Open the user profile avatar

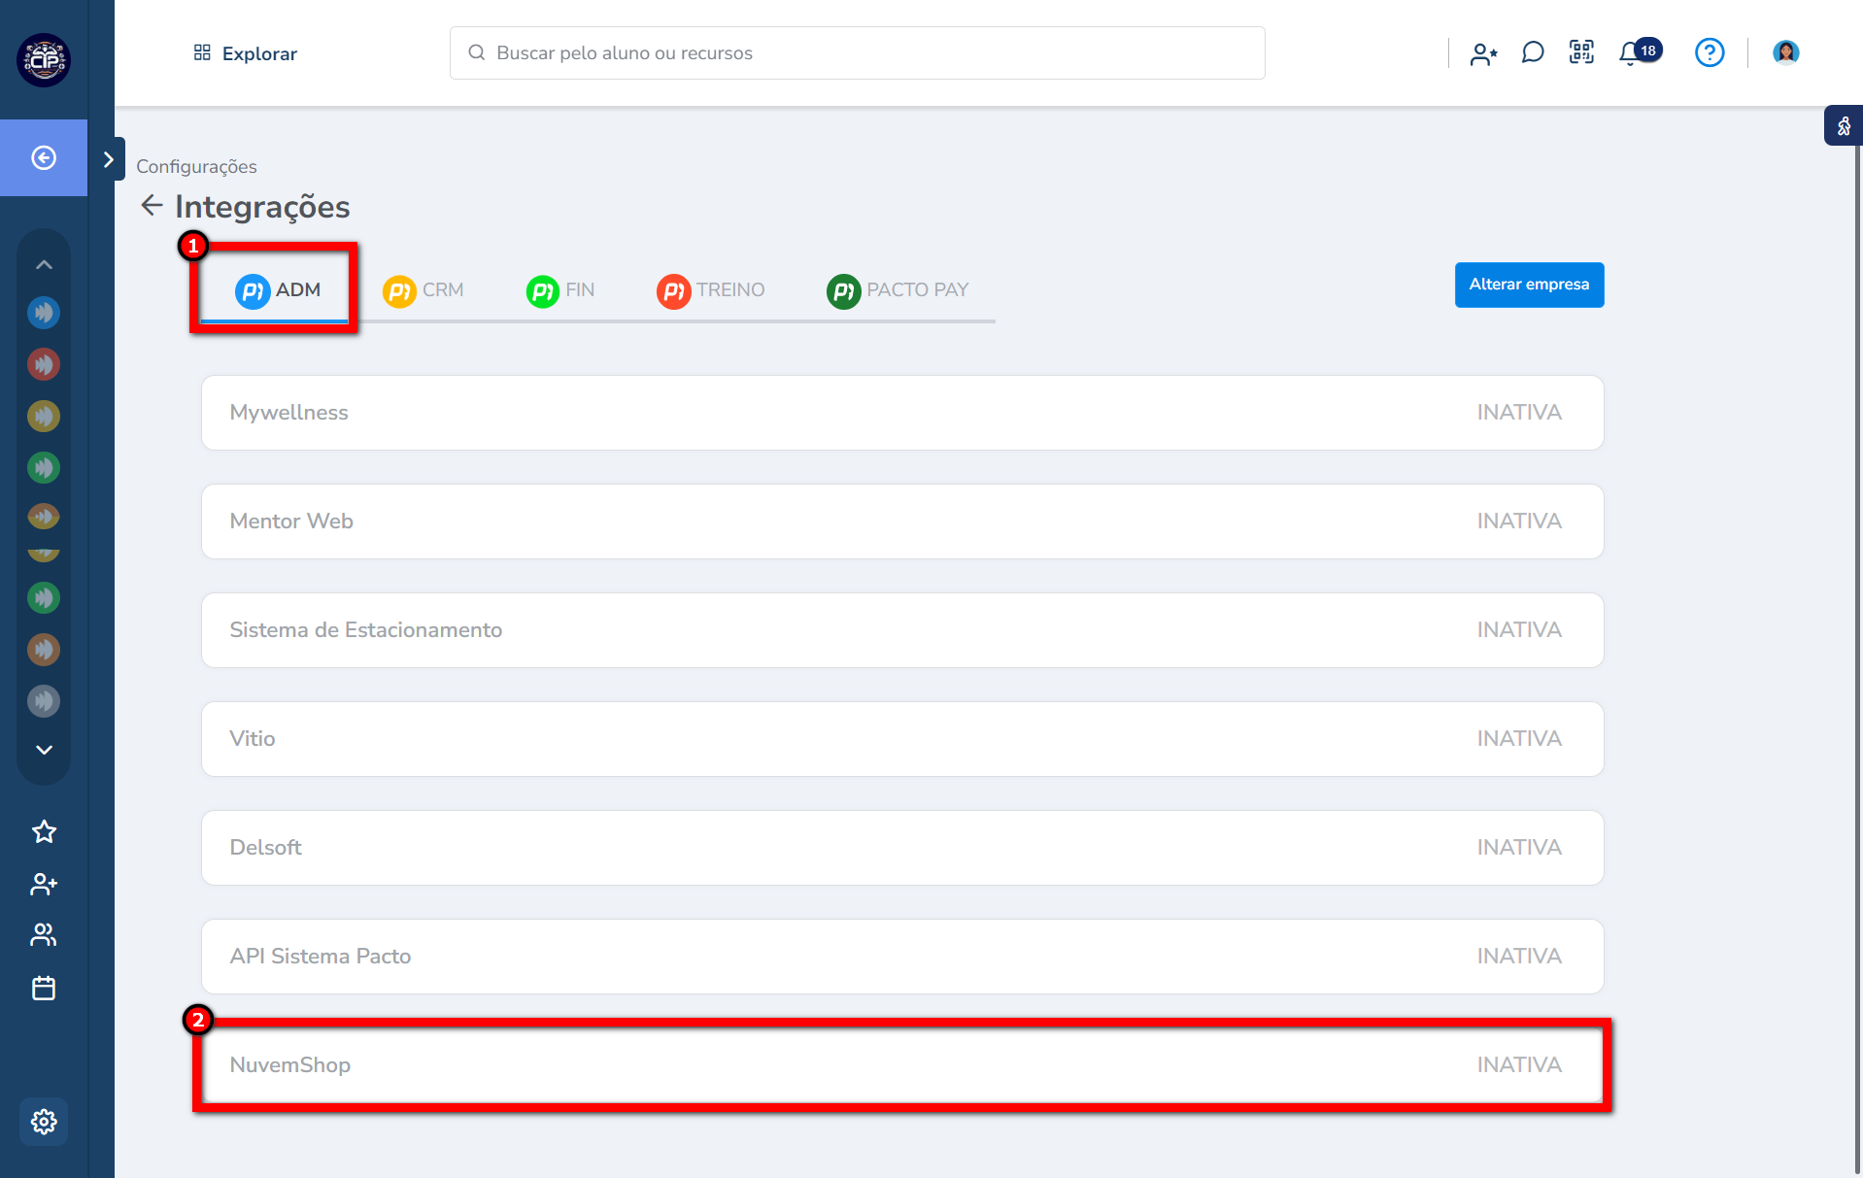(x=1785, y=52)
